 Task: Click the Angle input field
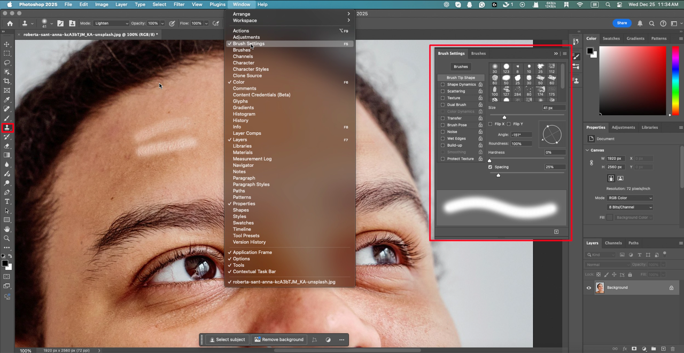521,135
